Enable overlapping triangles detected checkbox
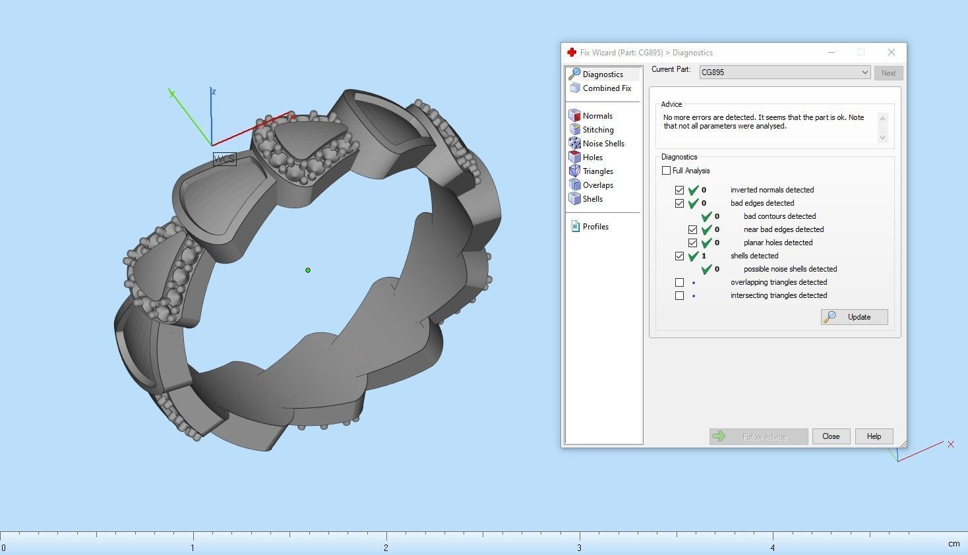Viewport: 968px width, 555px height. tap(679, 282)
